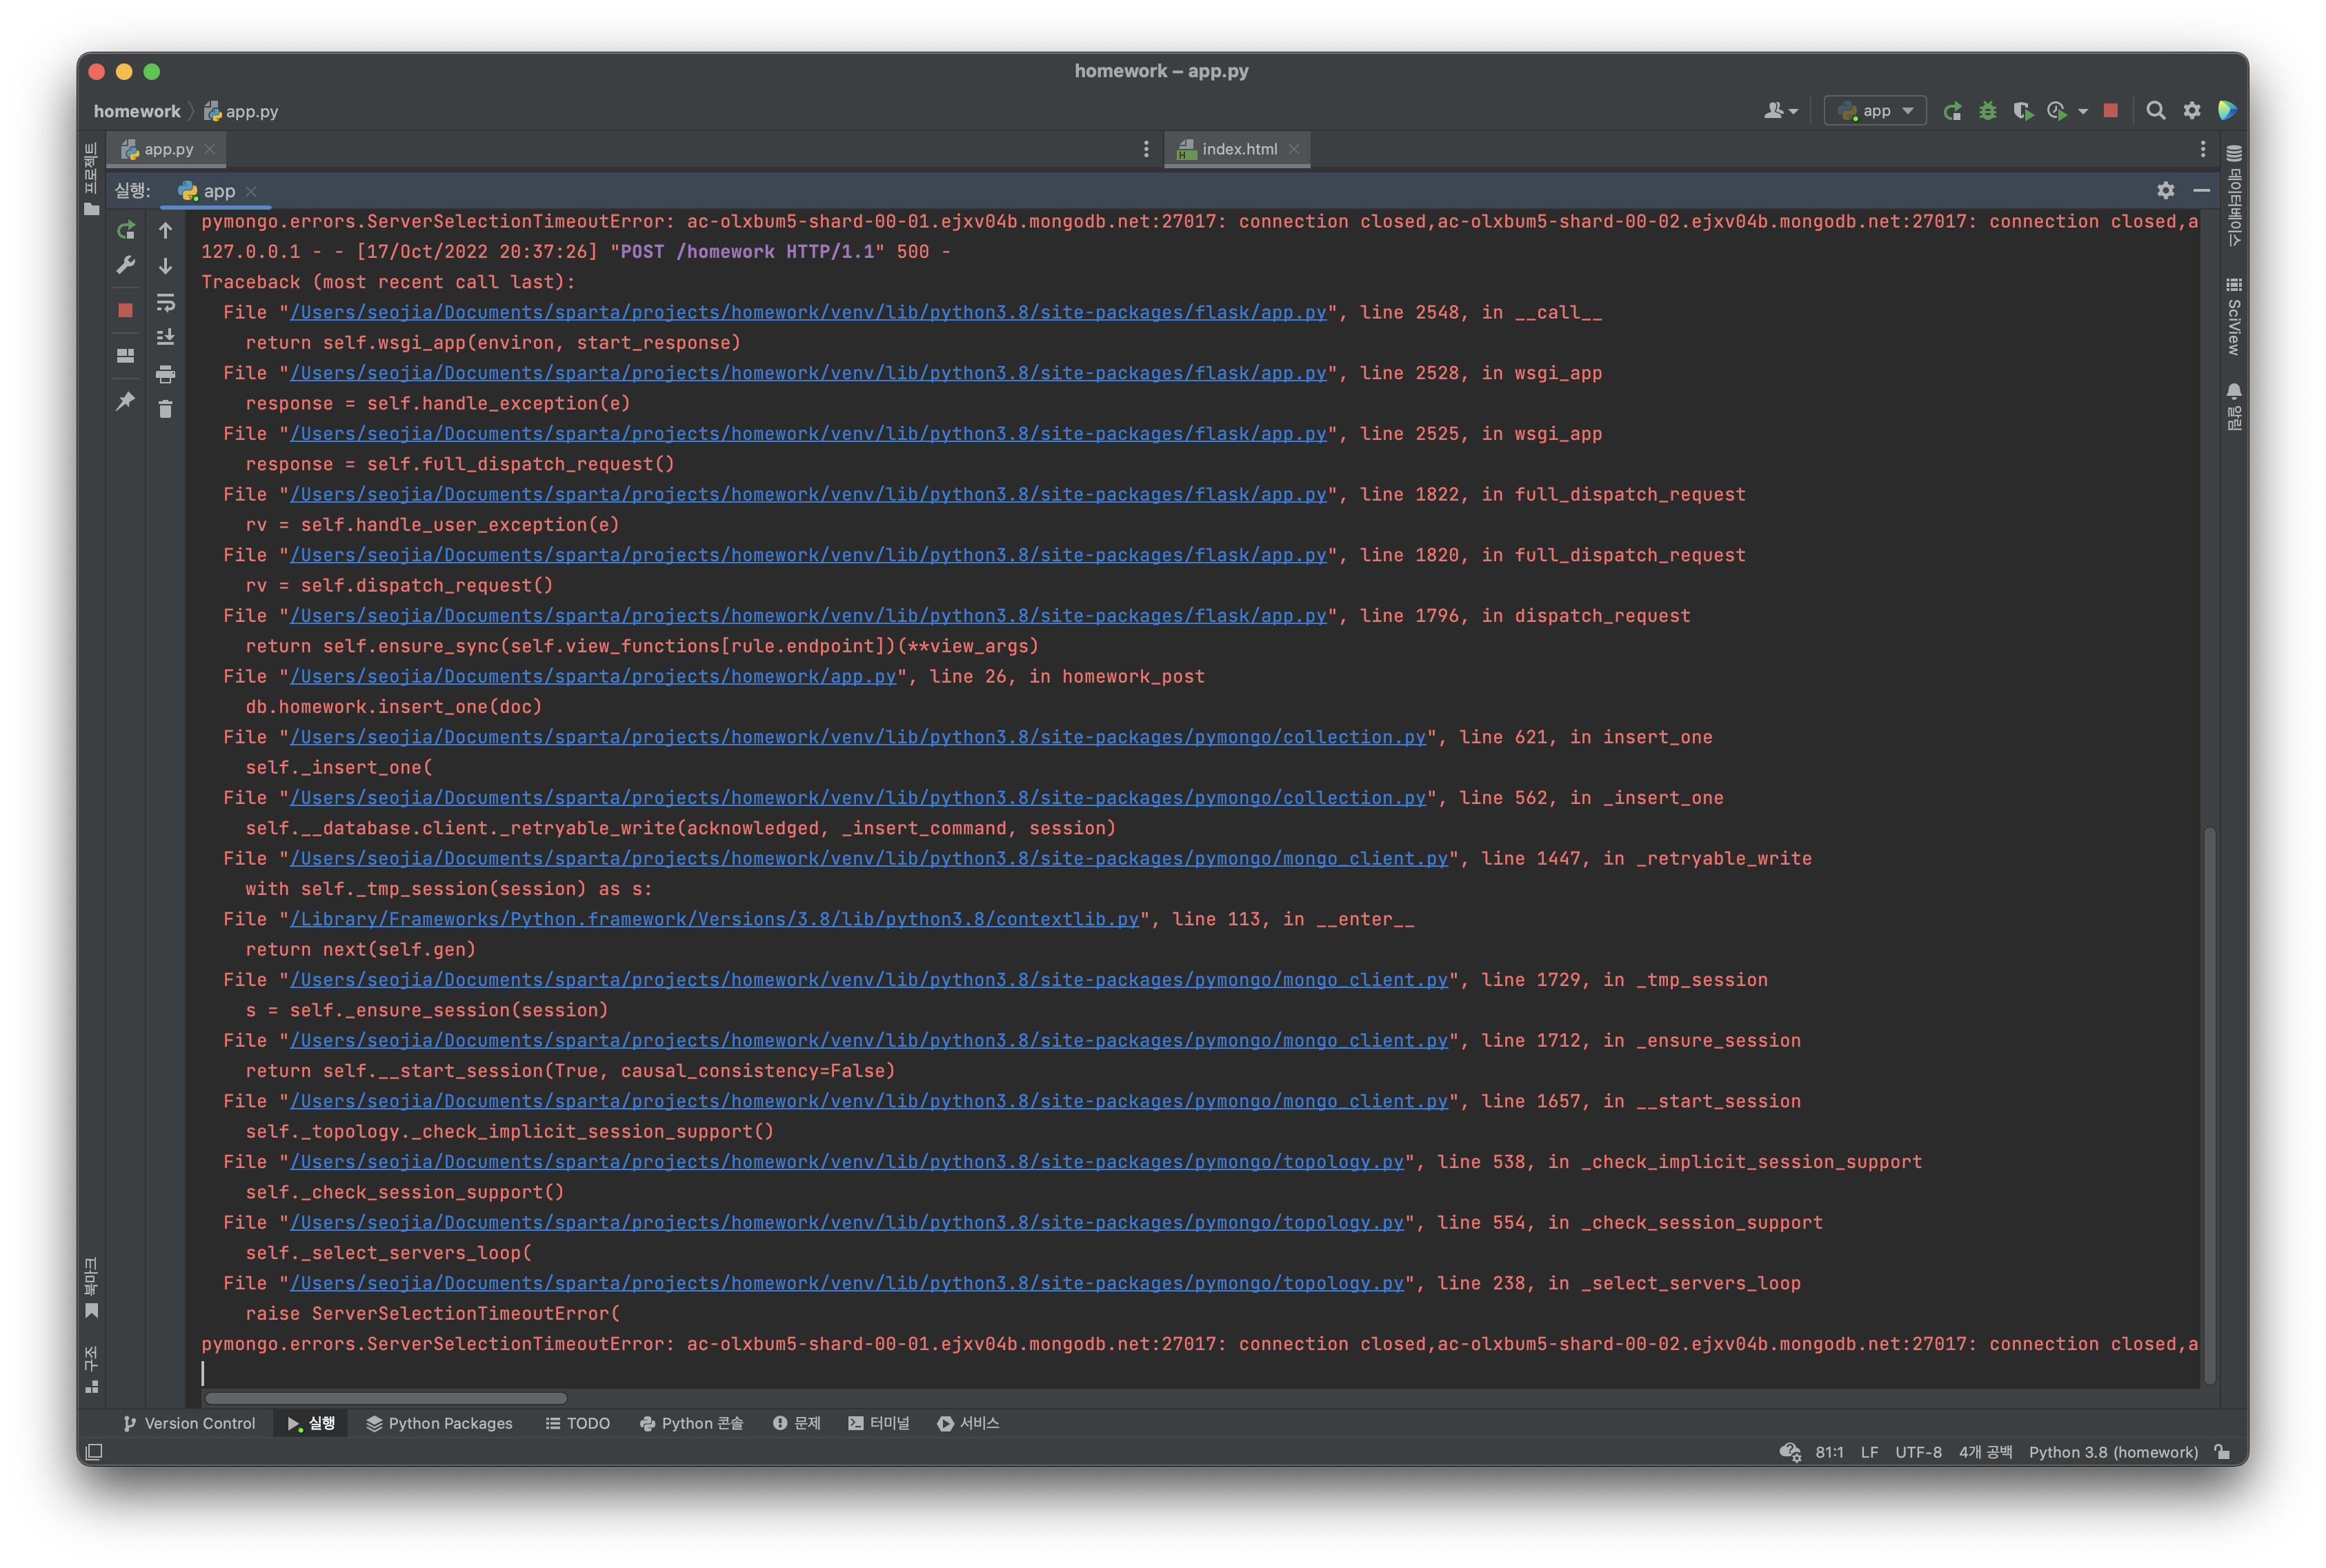Close the app.py editor tab

pyautogui.click(x=210, y=149)
